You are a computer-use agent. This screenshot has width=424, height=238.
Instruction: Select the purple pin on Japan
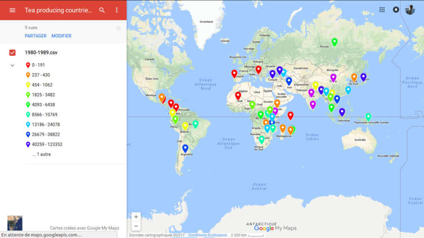click(x=364, y=77)
